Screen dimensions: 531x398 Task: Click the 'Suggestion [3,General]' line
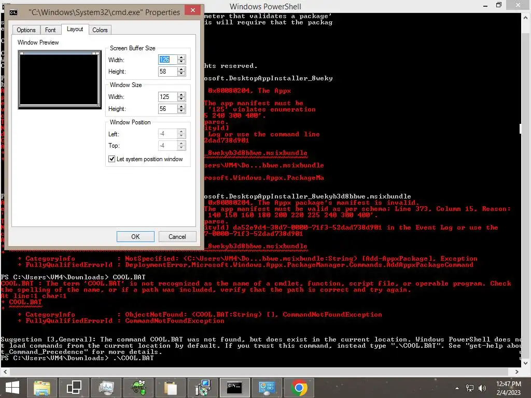261,339
